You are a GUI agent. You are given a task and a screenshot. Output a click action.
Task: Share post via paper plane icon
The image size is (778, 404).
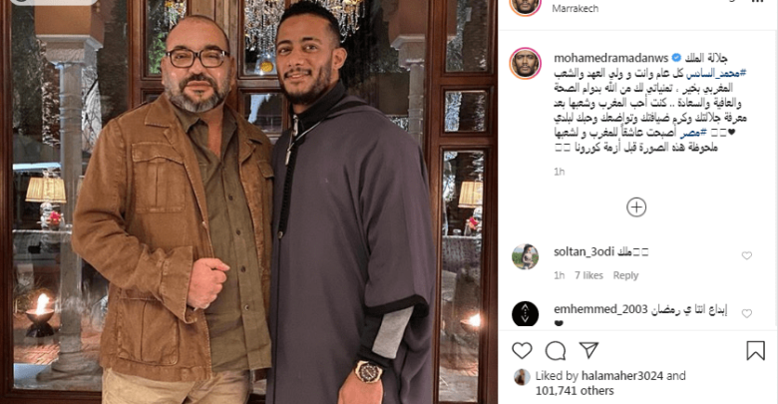click(x=588, y=350)
